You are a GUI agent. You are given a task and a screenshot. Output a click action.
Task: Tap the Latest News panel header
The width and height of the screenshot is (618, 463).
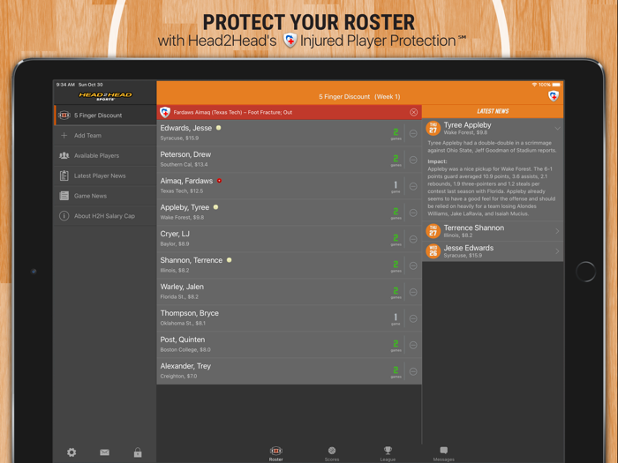point(493,111)
